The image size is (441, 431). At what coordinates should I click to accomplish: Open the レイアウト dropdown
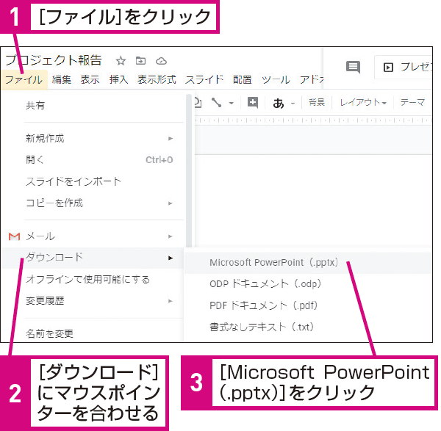(363, 102)
